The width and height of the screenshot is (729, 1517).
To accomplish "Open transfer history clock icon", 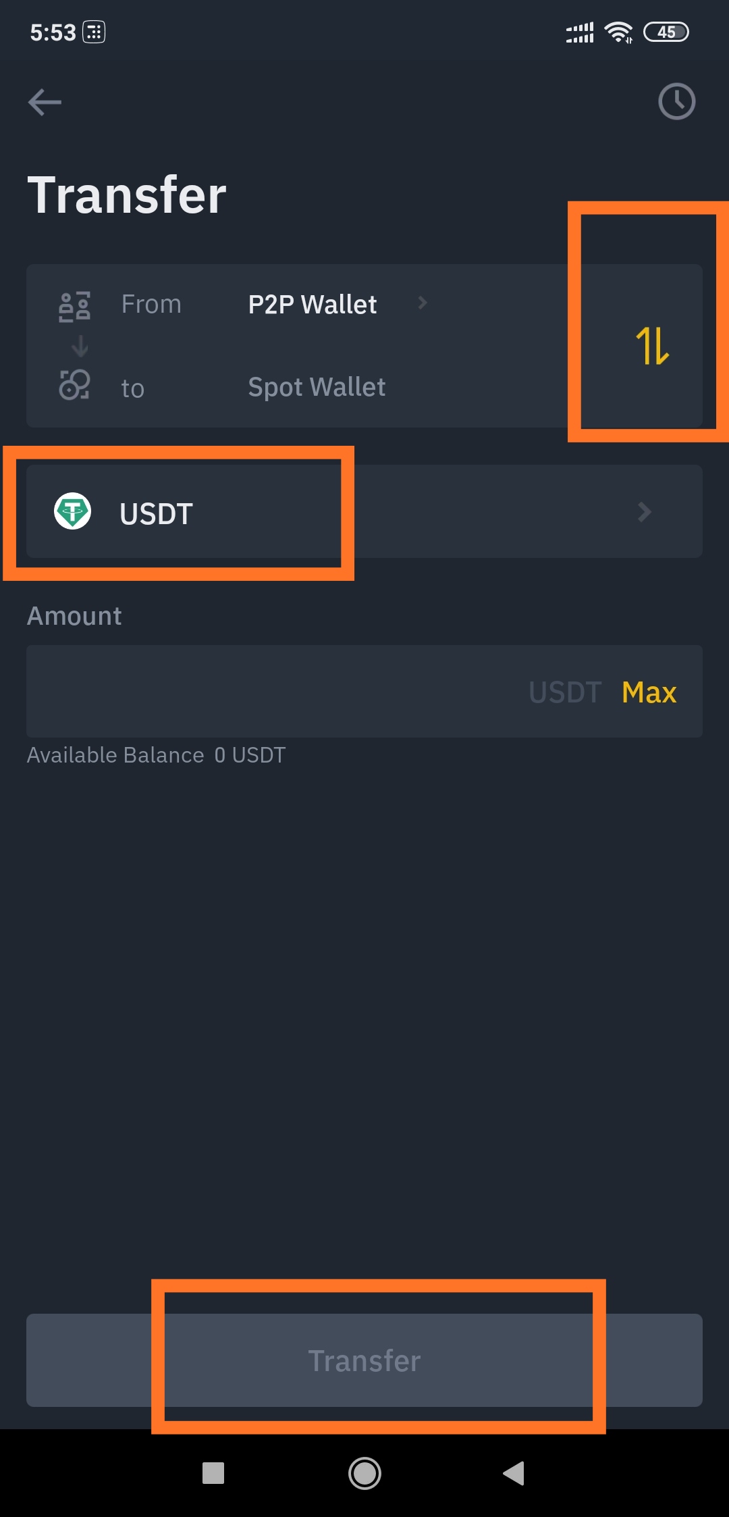I will pyautogui.click(x=676, y=102).
